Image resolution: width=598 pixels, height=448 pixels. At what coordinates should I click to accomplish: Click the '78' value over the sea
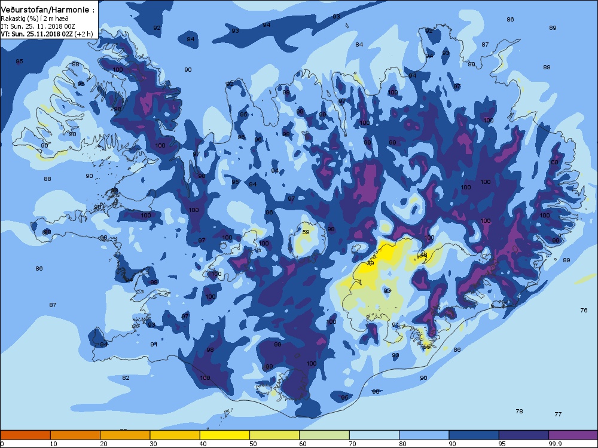point(519,412)
